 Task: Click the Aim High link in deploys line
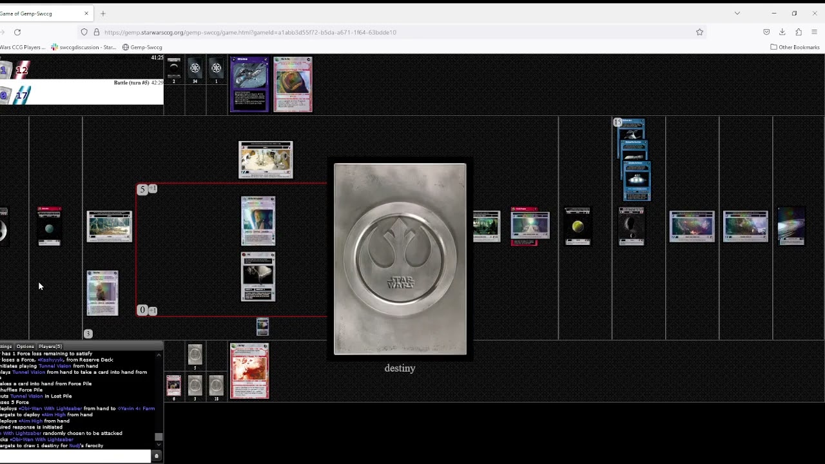[31, 421]
